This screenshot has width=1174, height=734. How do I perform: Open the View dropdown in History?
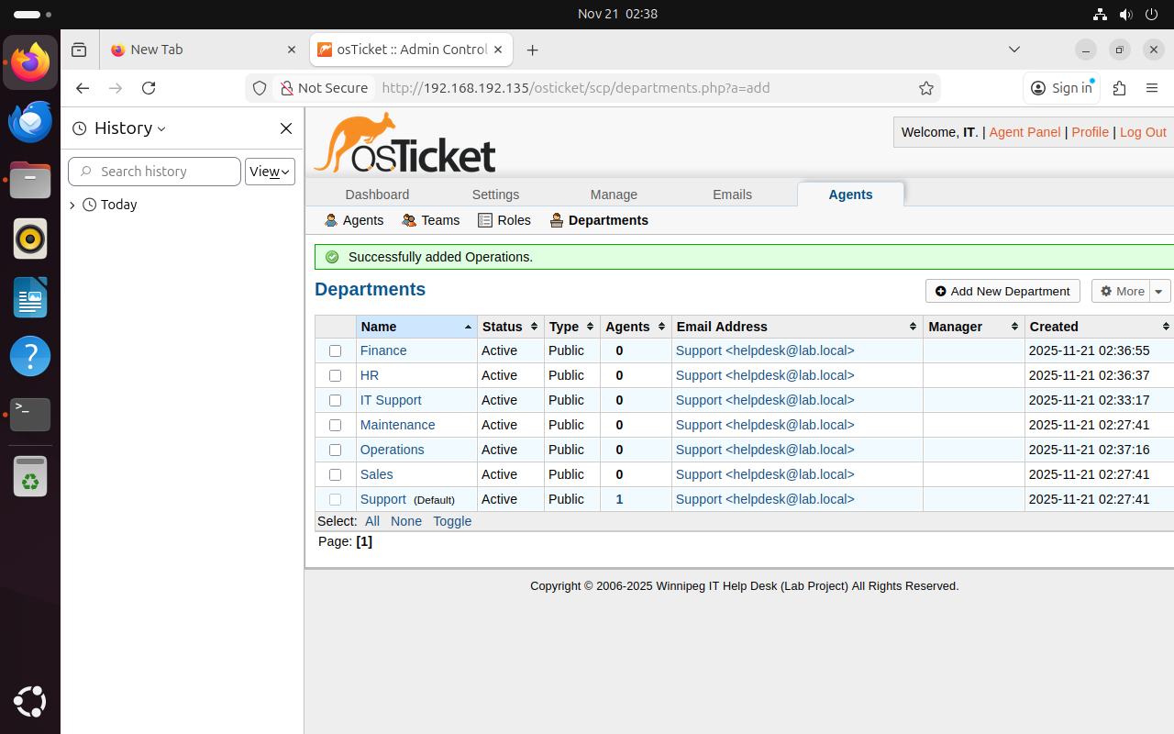pyautogui.click(x=270, y=172)
